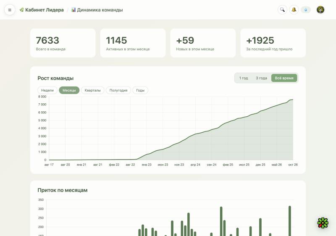The width and height of the screenshot is (336, 236).
Task: Click the green flower chat widget icon
Action: pos(323,223)
